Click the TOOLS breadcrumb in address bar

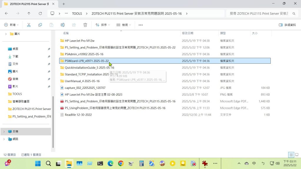(x=77, y=13)
